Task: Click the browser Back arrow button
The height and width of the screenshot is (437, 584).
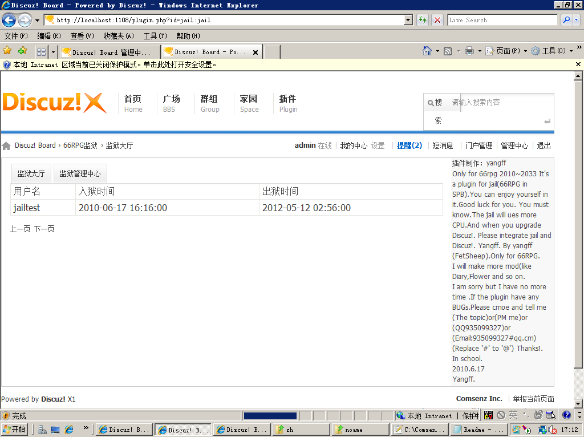Action: (x=9, y=20)
